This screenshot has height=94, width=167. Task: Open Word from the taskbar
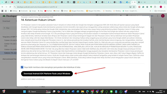(x=73, y=92)
